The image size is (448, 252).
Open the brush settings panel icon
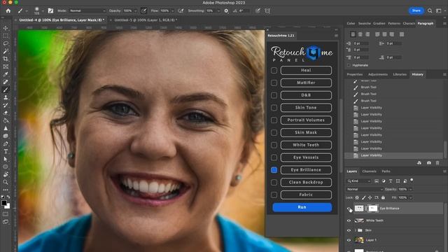point(50,10)
